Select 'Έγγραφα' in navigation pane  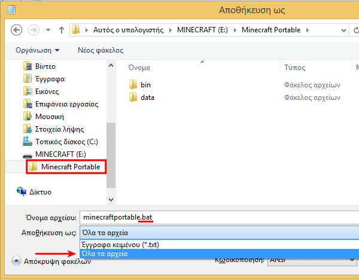pos(50,79)
